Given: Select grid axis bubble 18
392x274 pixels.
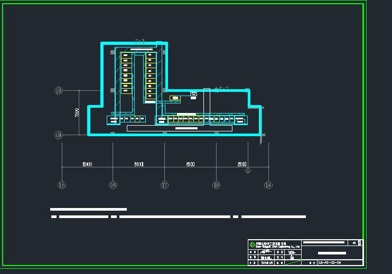Looking at the screenshot, I should pyautogui.click(x=216, y=185).
